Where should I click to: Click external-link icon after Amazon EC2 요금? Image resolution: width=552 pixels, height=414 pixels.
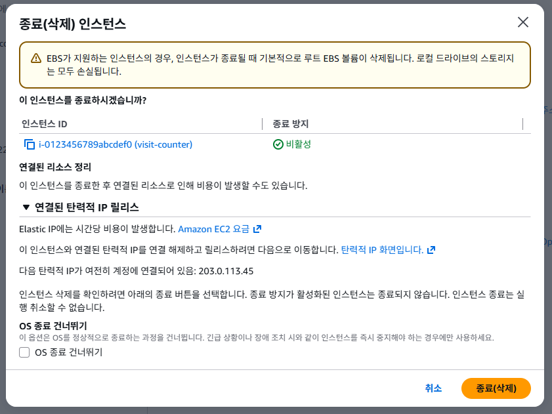257,229
